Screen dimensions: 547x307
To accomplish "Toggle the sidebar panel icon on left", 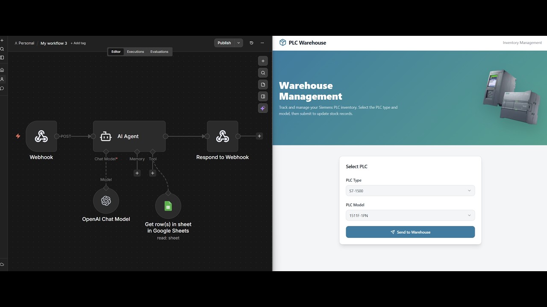I will pyautogui.click(x=2, y=58).
